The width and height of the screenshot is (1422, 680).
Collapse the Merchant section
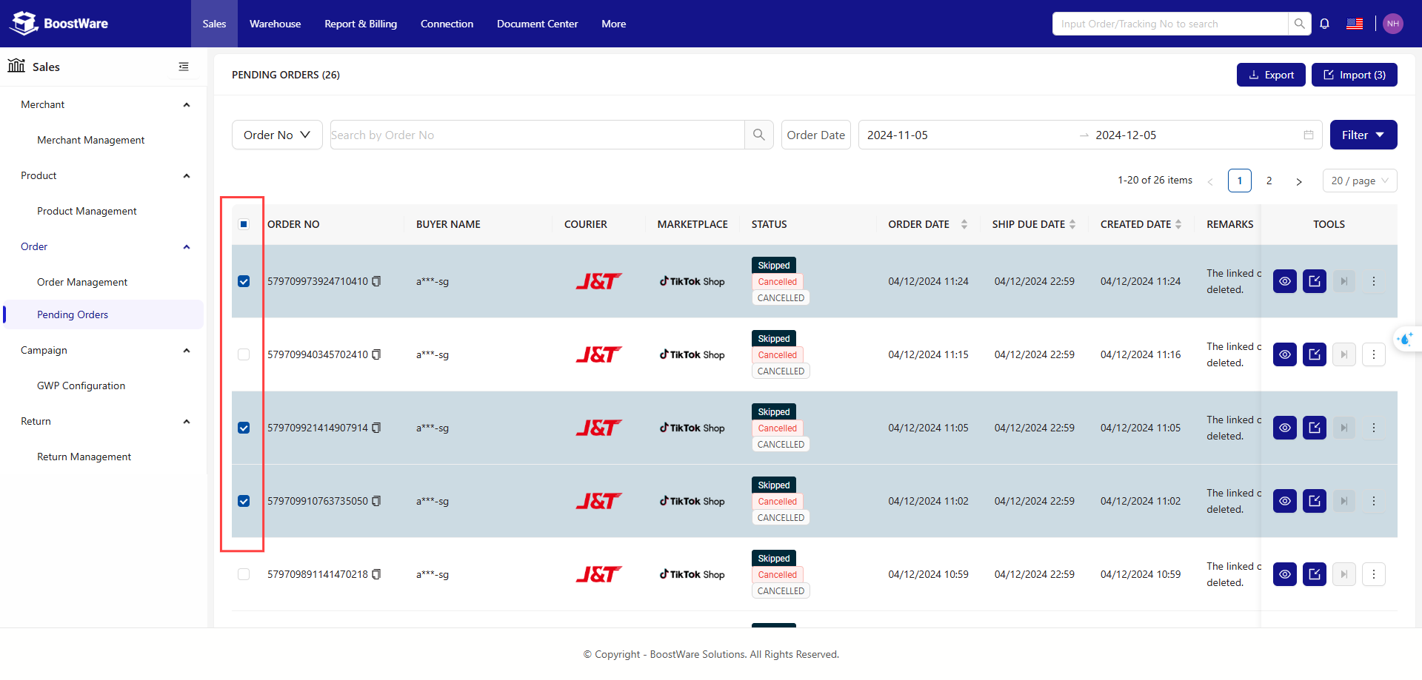[x=187, y=105]
